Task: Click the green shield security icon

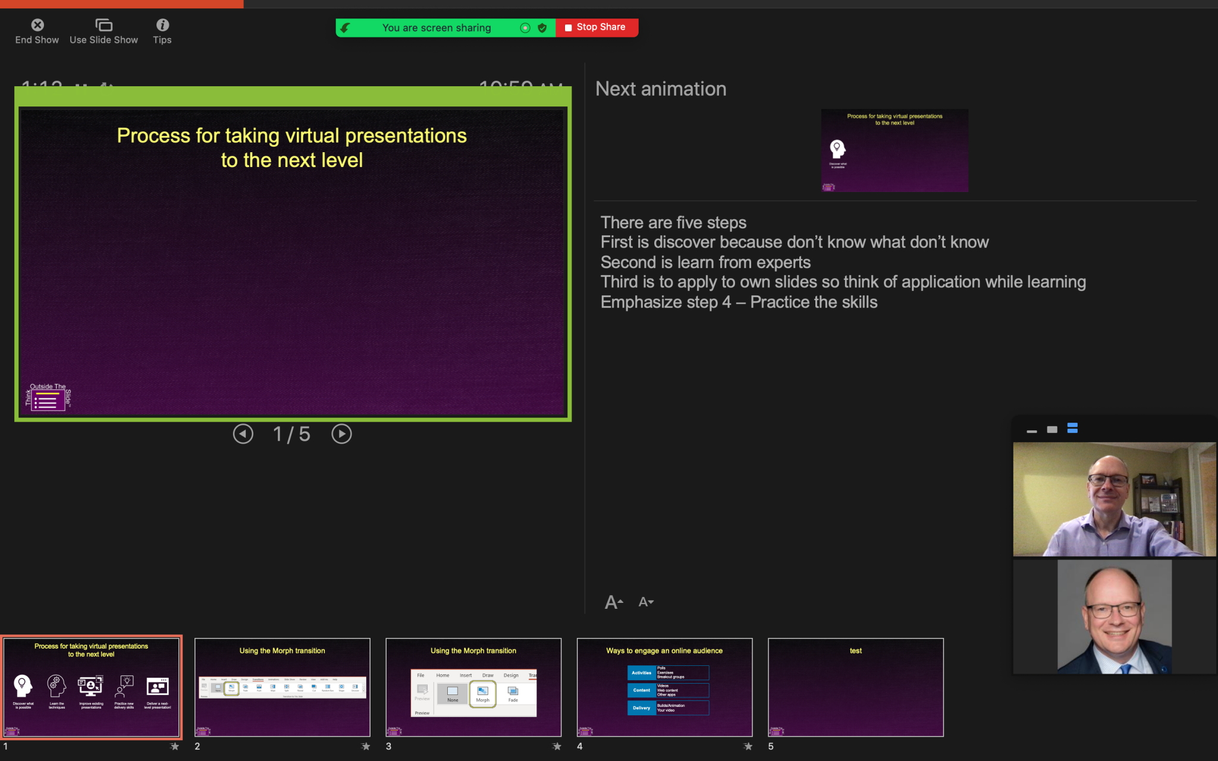Action: 542,28
